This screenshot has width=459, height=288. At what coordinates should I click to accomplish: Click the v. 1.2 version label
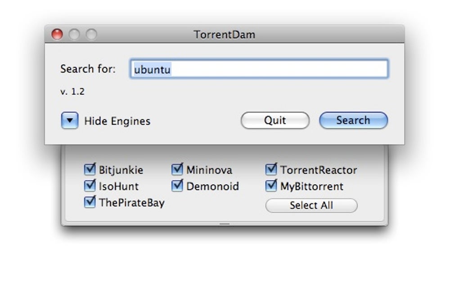point(72,92)
